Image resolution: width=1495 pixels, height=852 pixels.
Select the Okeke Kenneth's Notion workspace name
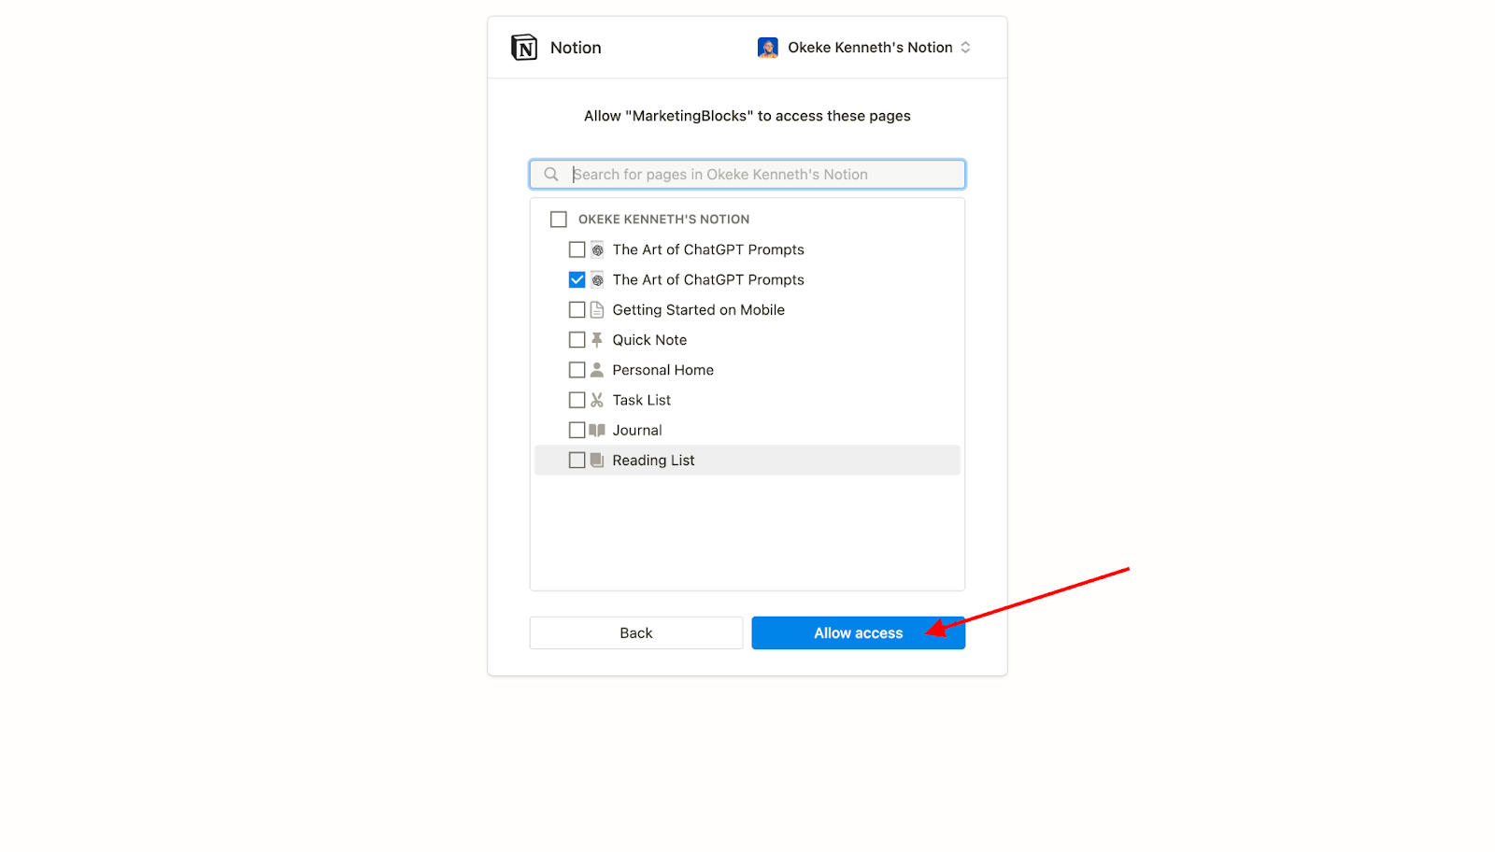[x=870, y=48]
